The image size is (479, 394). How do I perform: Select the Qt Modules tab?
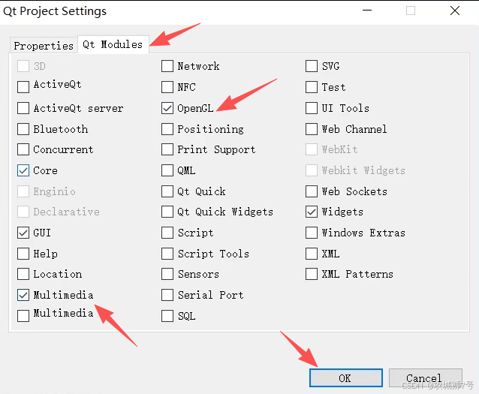(x=113, y=44)
